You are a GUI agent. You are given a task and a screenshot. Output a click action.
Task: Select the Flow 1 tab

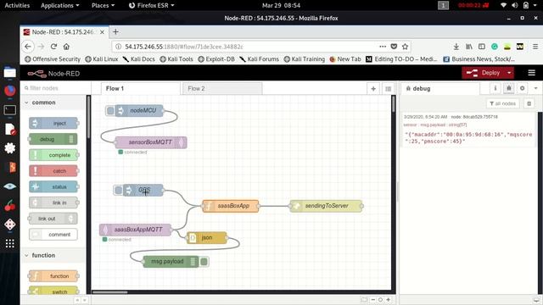click(140, 88)
